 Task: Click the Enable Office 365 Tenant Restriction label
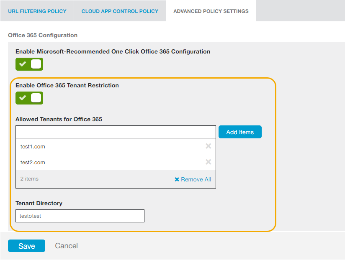67,85
